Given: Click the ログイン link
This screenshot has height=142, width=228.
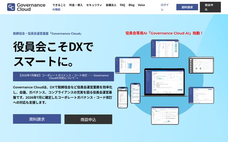Looking at the screenshot, I should pos(165,7).
